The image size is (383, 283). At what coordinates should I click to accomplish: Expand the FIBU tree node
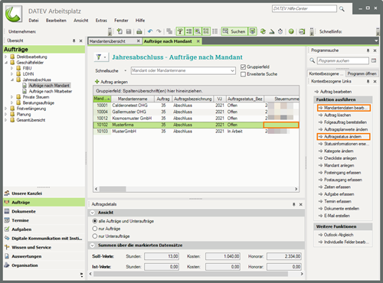(x=11, y=68)
